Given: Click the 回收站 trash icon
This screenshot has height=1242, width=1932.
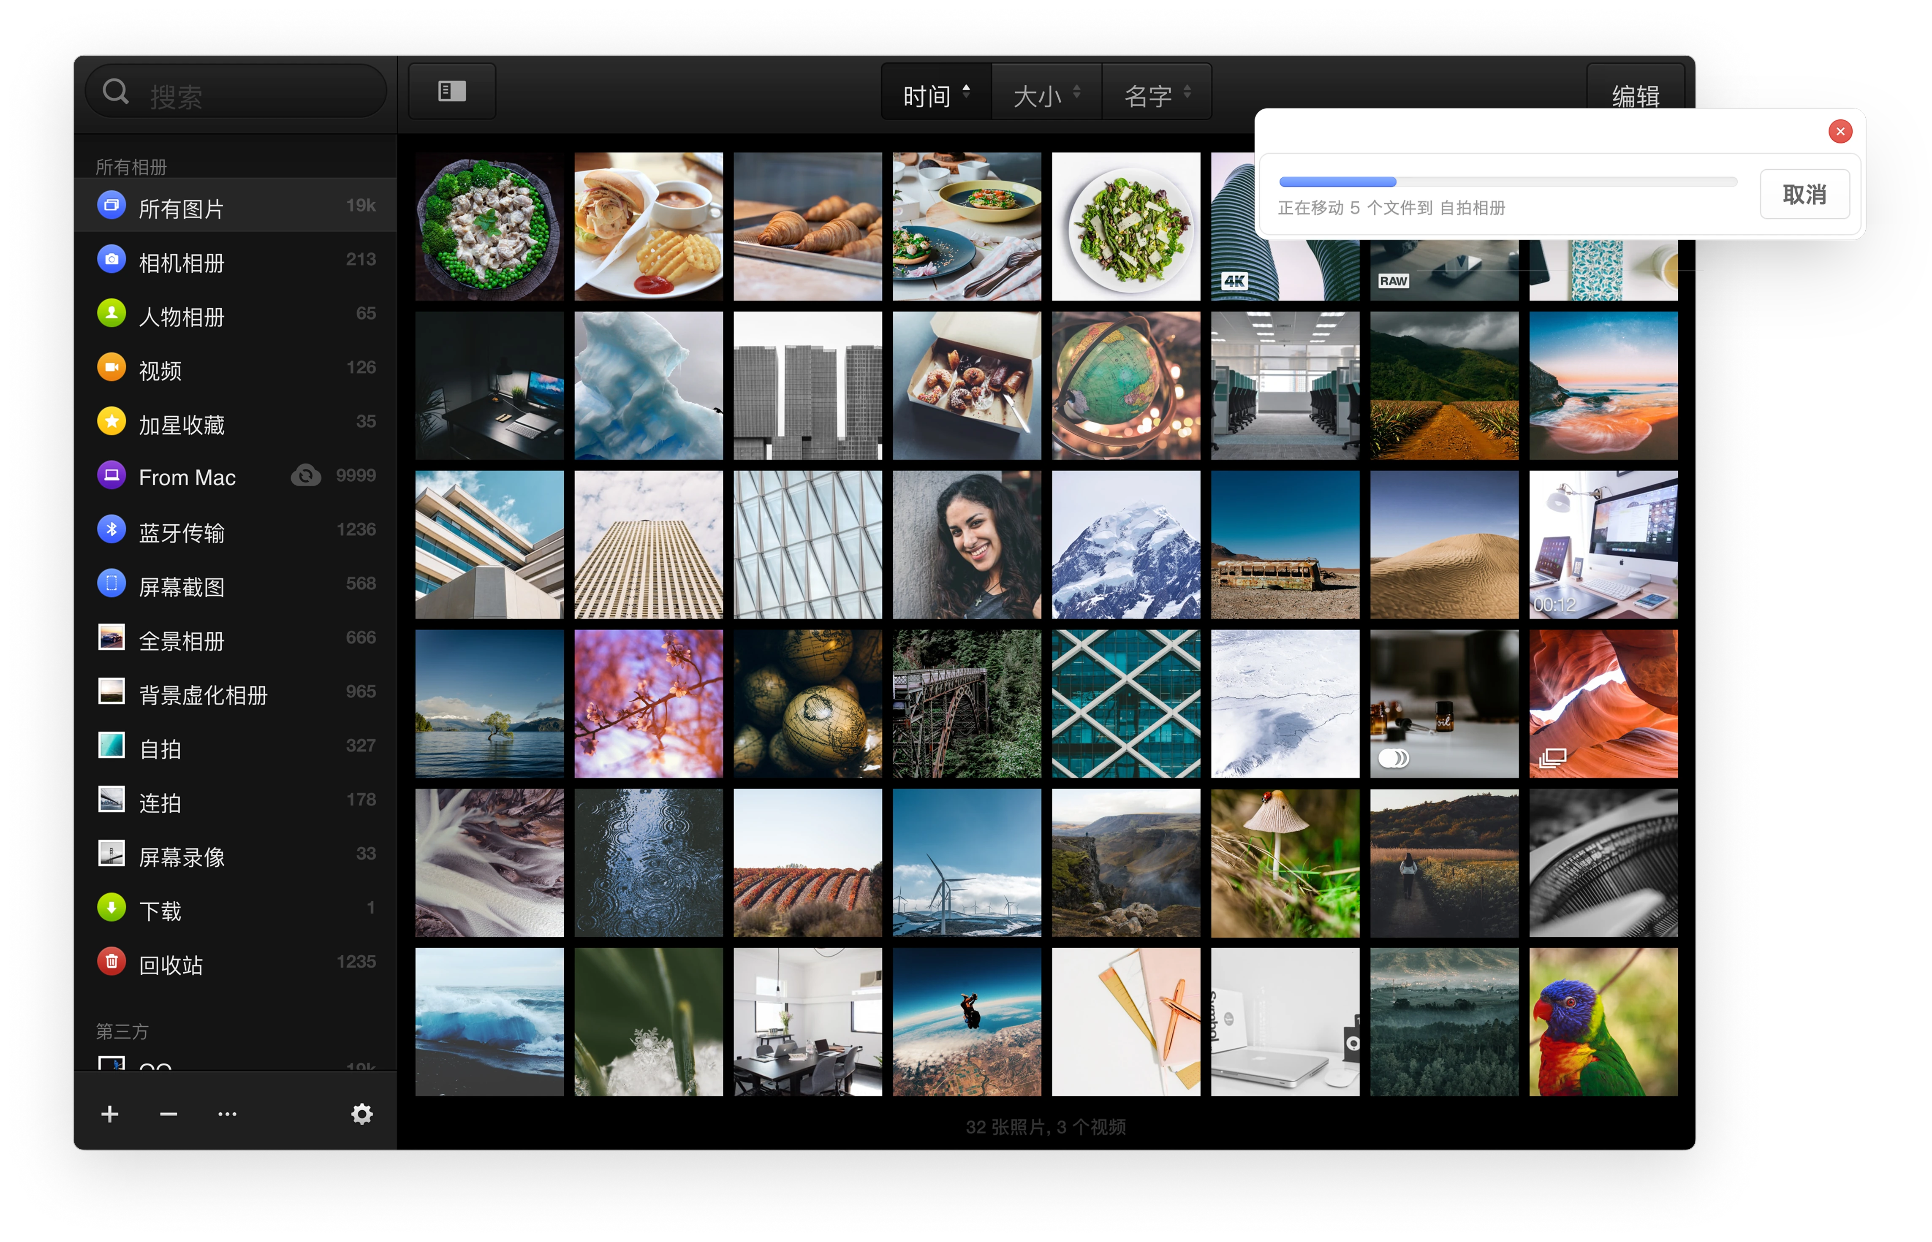Looking at the screenshot, I should point(111,962).
